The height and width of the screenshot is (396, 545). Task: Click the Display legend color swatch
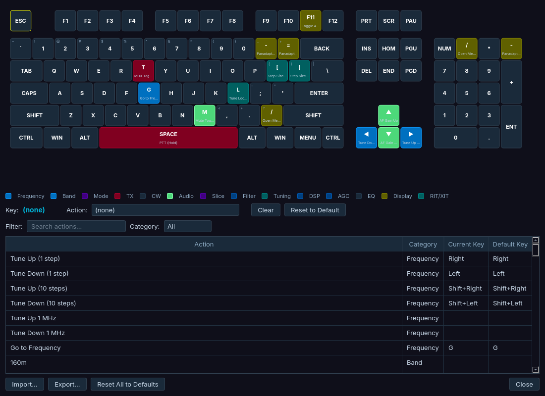point(384,196)
